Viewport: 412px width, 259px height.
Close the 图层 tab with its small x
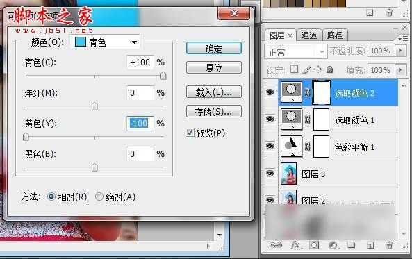pos(290,35)
